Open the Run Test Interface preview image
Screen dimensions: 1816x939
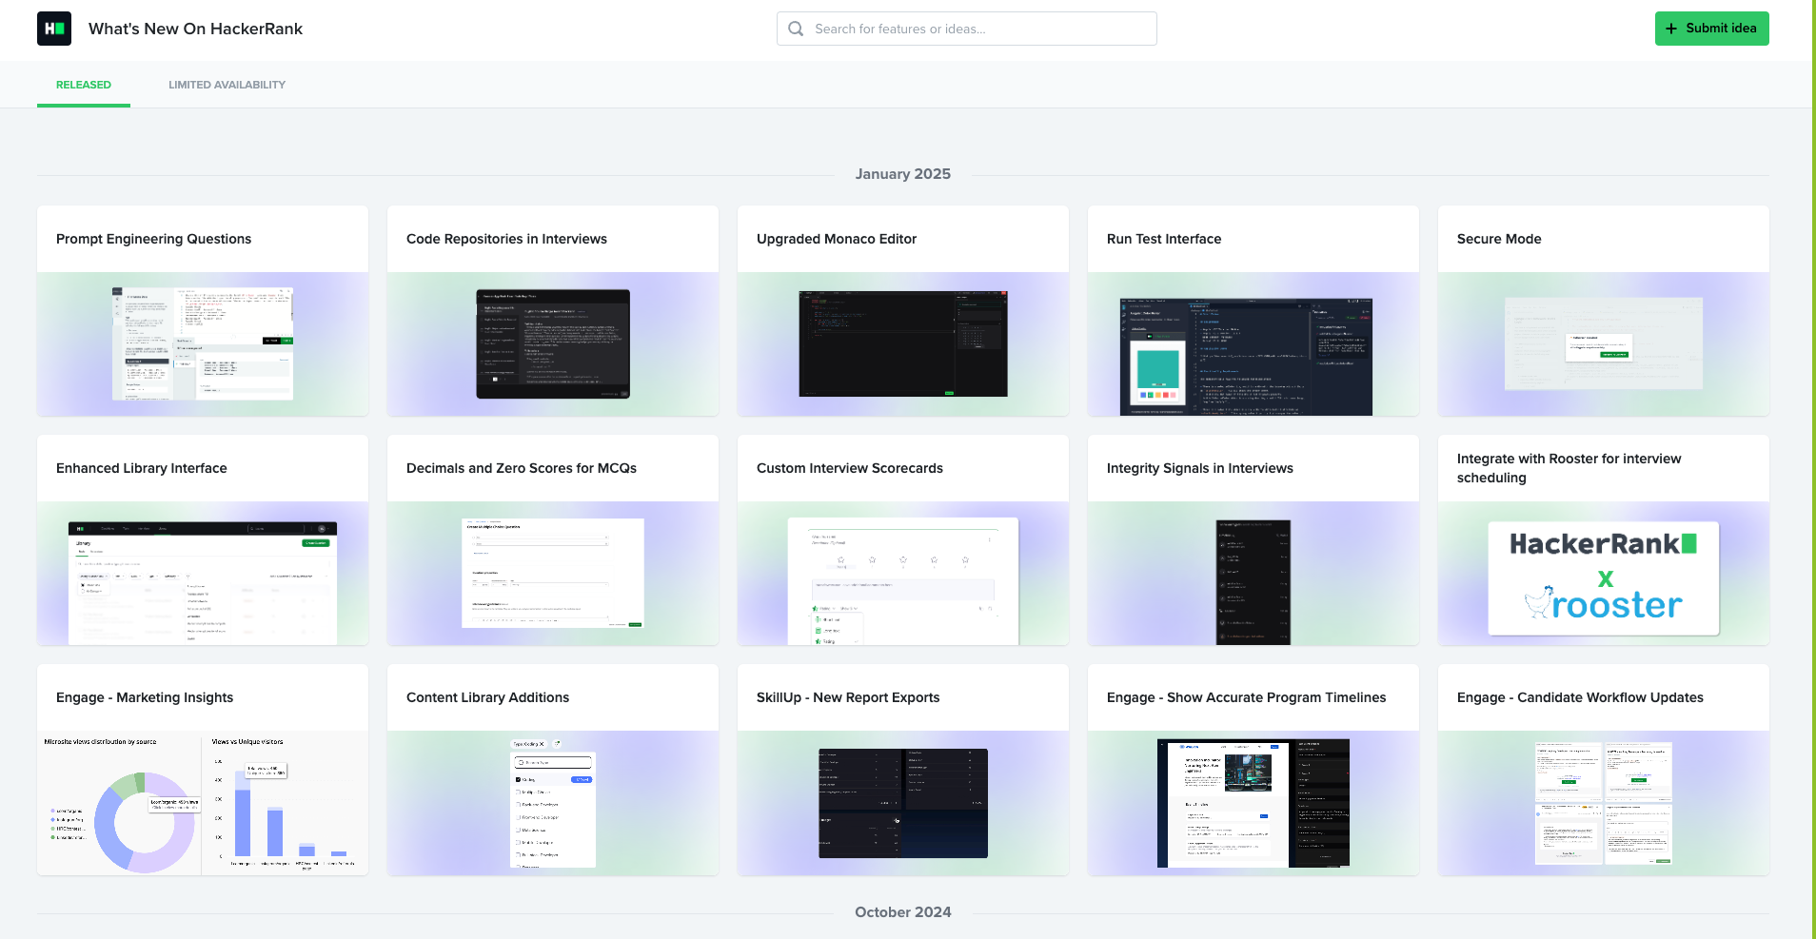coord(1246,356)
